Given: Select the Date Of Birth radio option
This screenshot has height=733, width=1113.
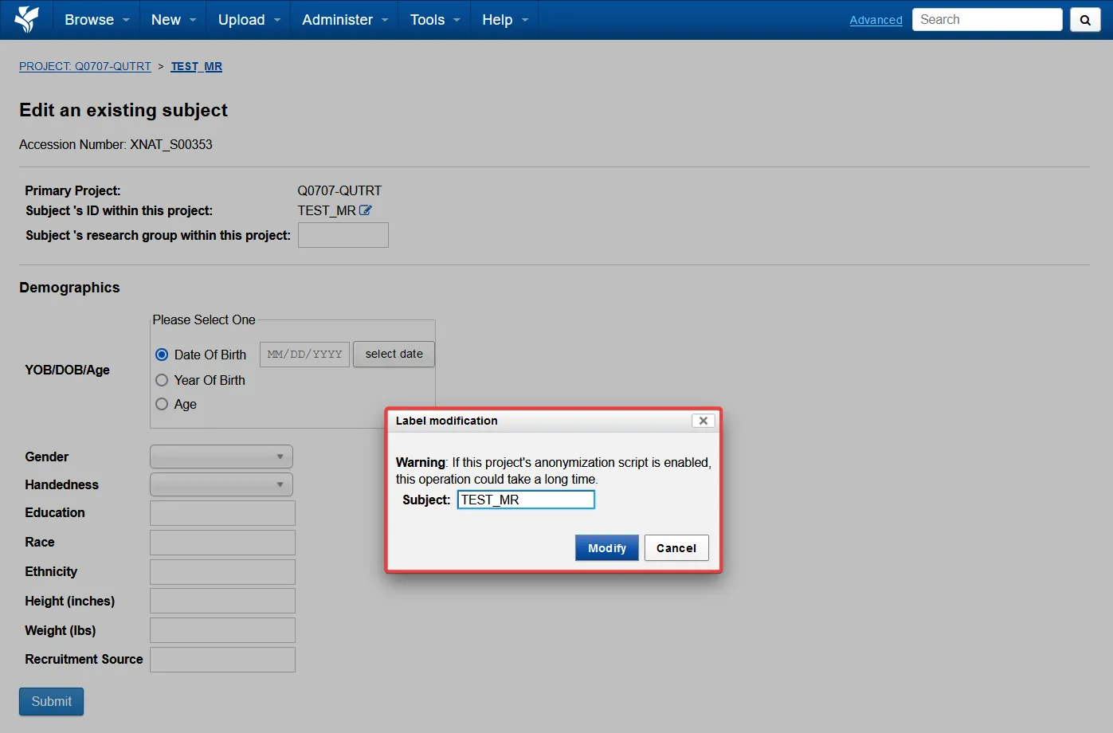Looking at the screenshot, I should (x=162, y=355).
